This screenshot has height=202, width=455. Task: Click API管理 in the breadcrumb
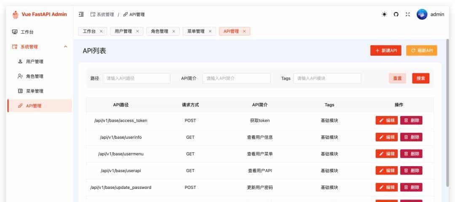pos(134,14)
